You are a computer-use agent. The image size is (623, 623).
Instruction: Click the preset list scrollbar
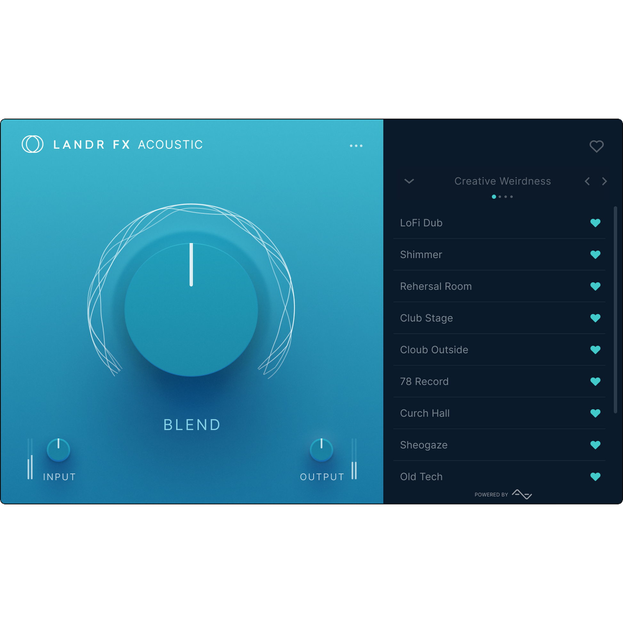pos(615,310)
